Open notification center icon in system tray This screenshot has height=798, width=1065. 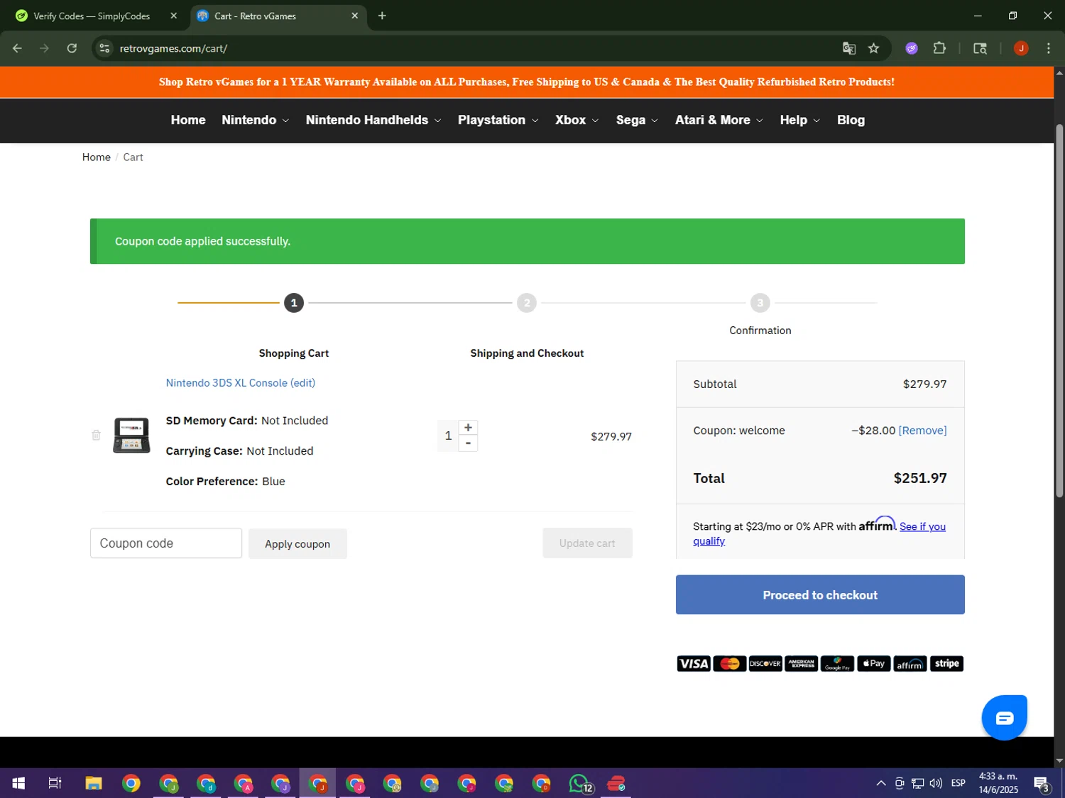[1042, 784]
